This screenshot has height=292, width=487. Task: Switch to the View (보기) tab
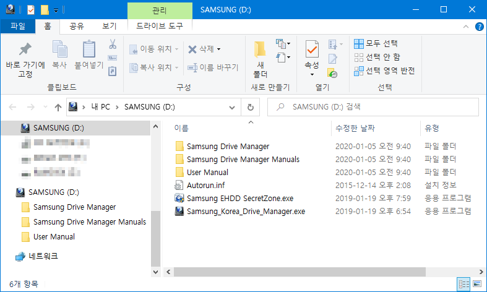point(110,26)
